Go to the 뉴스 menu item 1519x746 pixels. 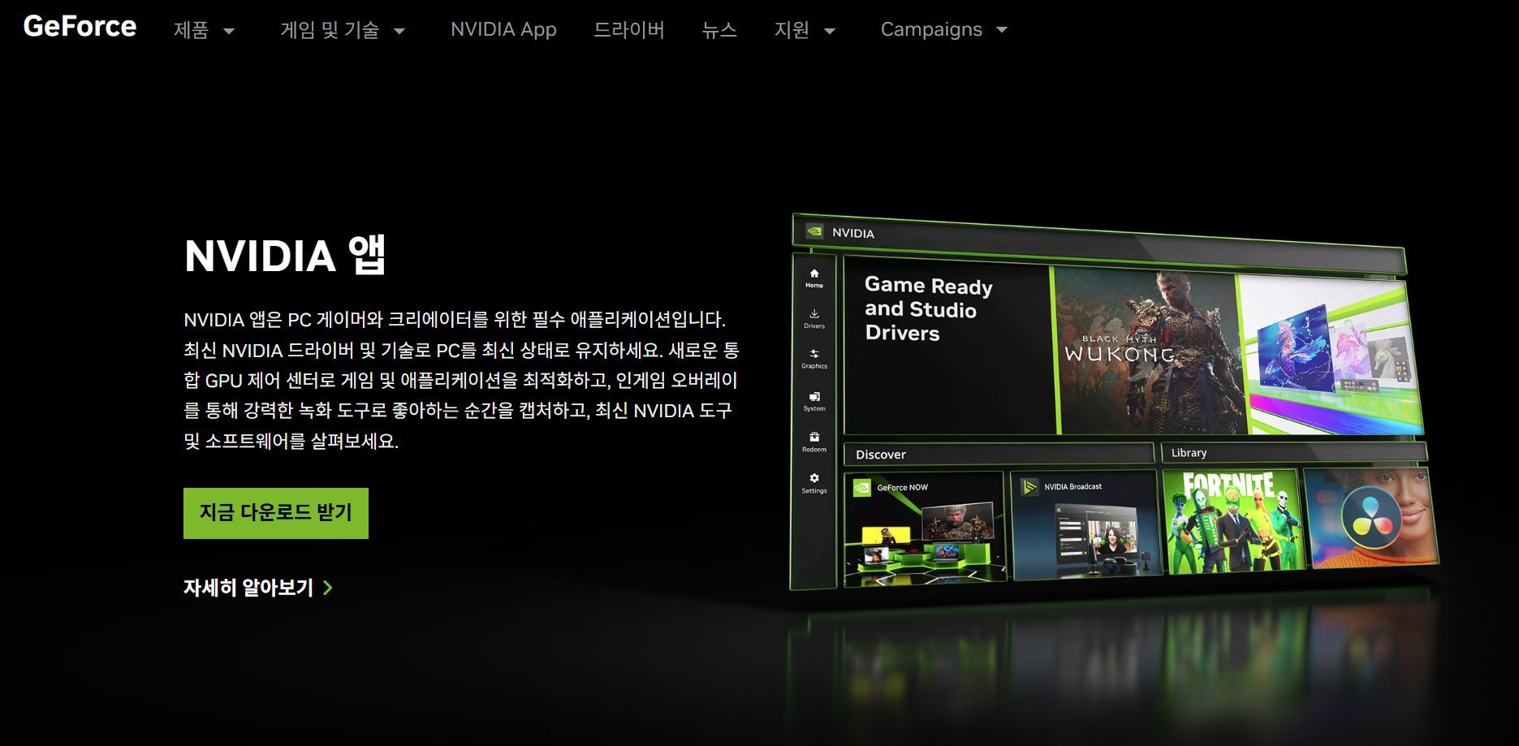pyautogui.click(x=719, y=29)
